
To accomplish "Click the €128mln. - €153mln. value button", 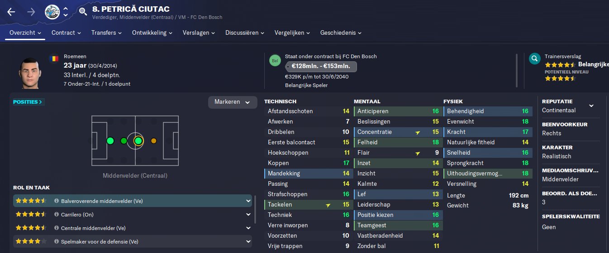I will tap(321, 66).
